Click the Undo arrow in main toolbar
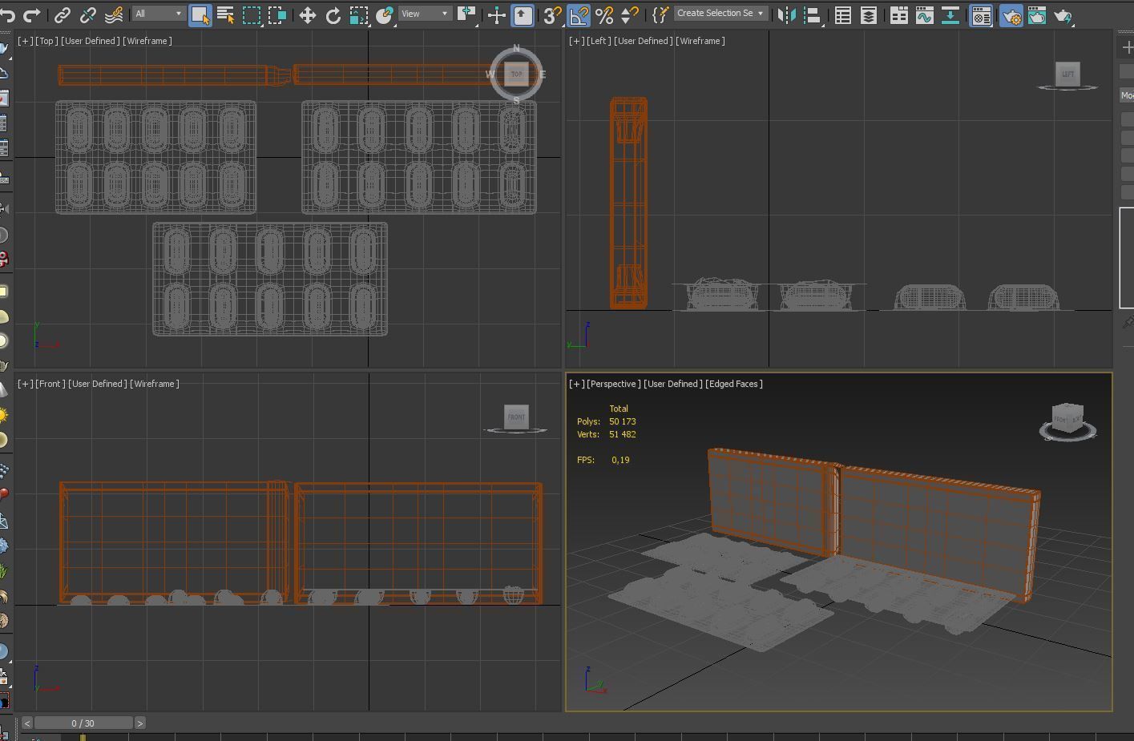 tap(8, 14)
